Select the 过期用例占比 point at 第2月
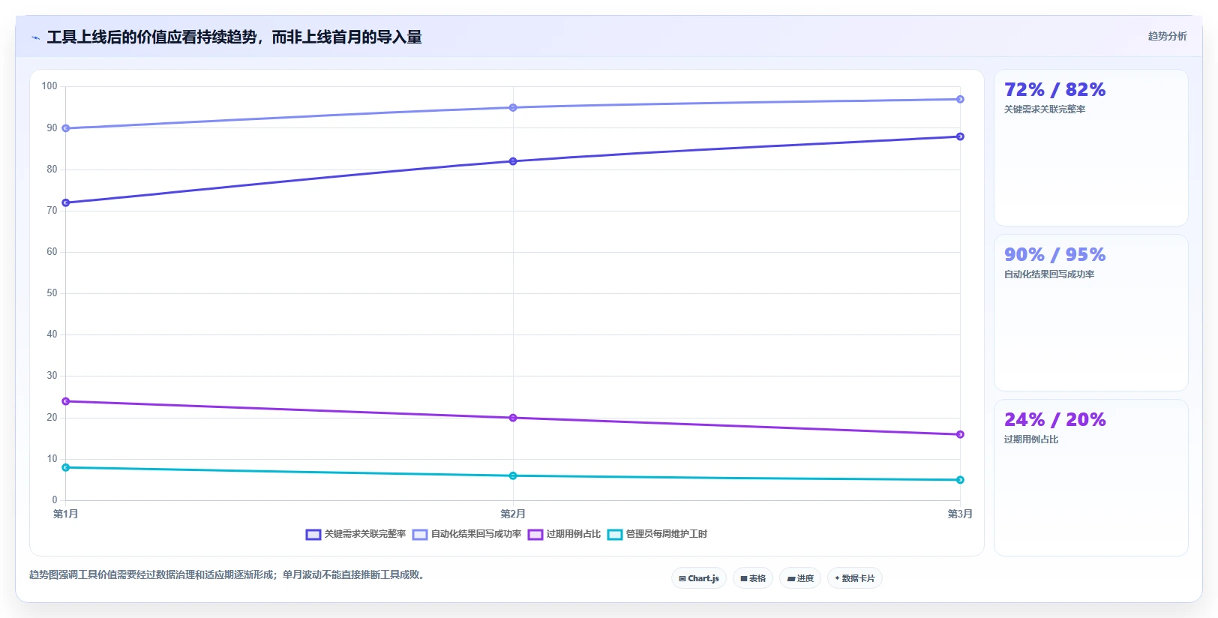This screenshot has height=618, width=1218. [x=513, y=418]
